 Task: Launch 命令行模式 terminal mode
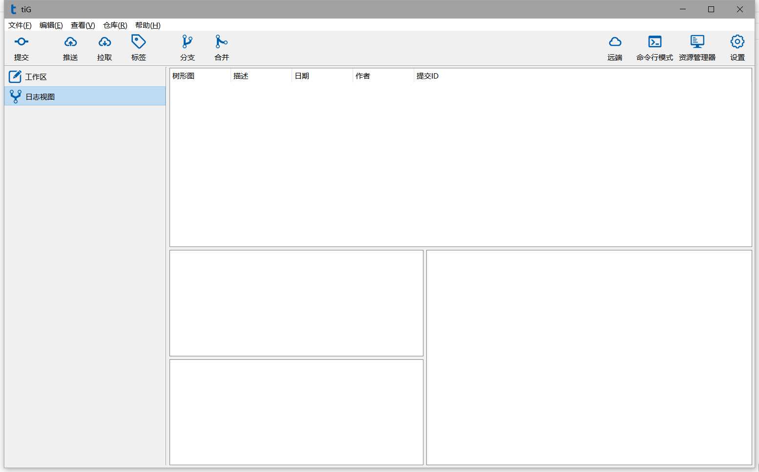click(654, 47)
